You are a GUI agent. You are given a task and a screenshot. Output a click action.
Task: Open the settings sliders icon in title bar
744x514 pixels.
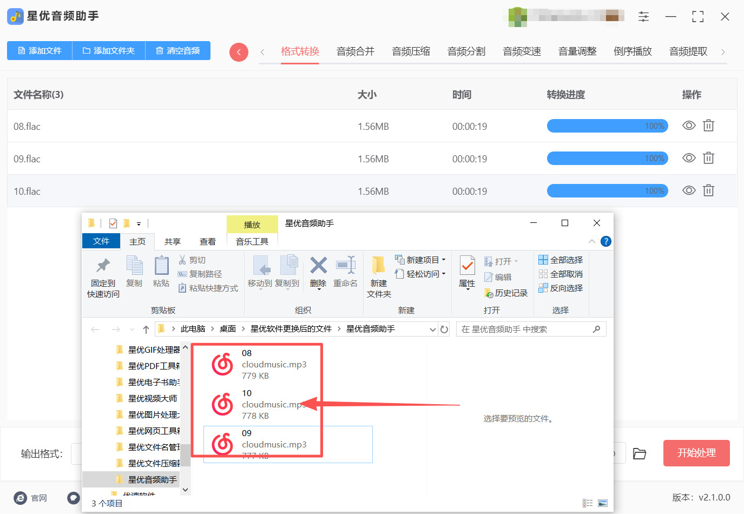(x=643, y=17)
